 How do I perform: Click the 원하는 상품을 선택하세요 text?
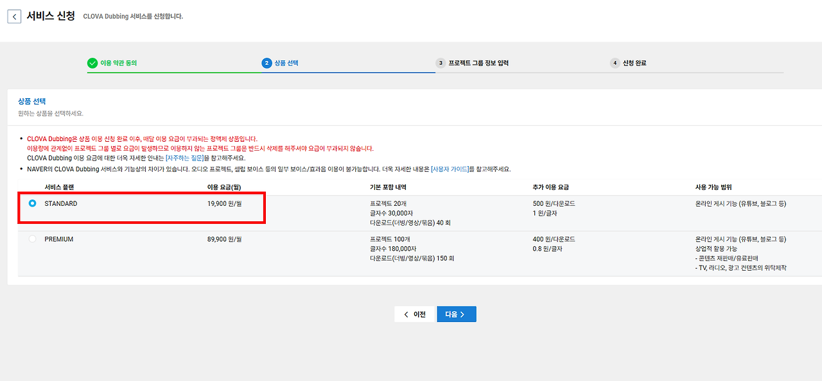coord(51,113)
